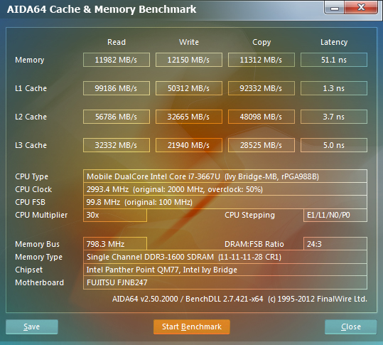Minimize the AIDA64 benchmark window
Image resolution: width=383 pixels, height=345 pixels.
pos(334,8)
